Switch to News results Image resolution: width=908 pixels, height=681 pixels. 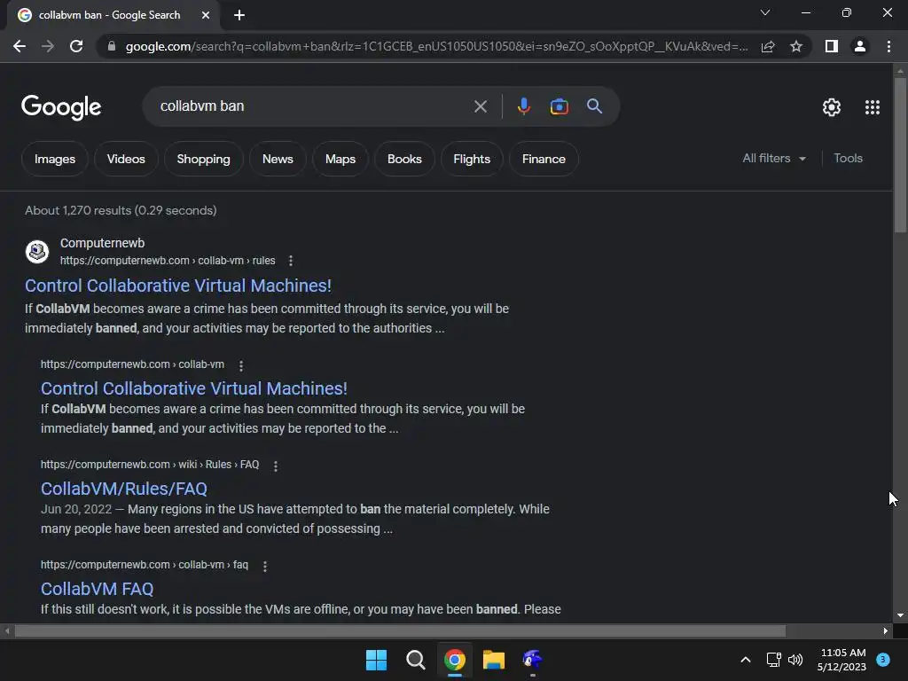(x=278, y=159)
